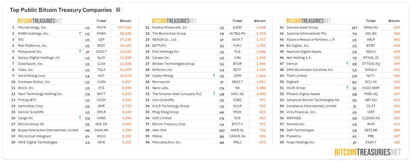The width and height of the screenshot is (411, 162).
Task: Click MercadoLibre, Inc. in the list
Action: pyautogui.click(x=167, y=142)
